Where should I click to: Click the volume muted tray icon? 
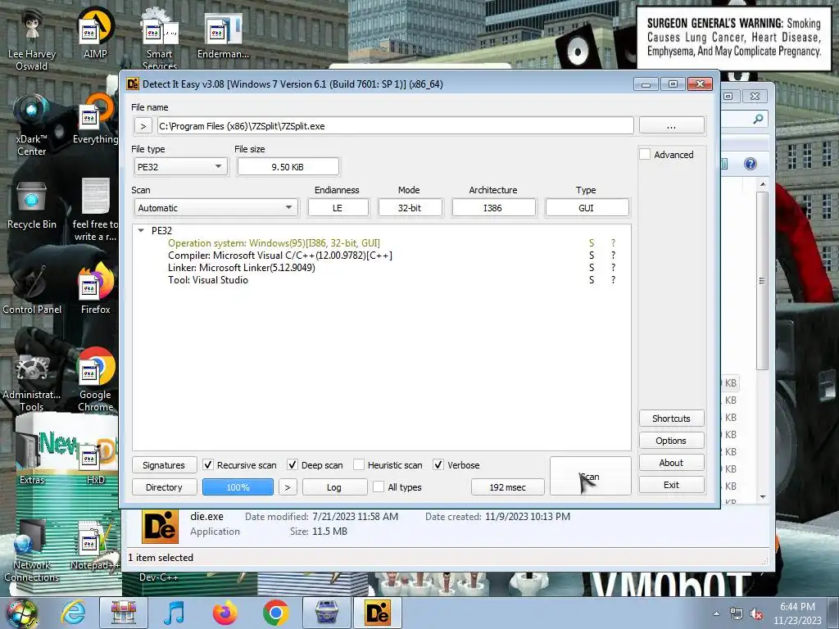tap(756, 614)
